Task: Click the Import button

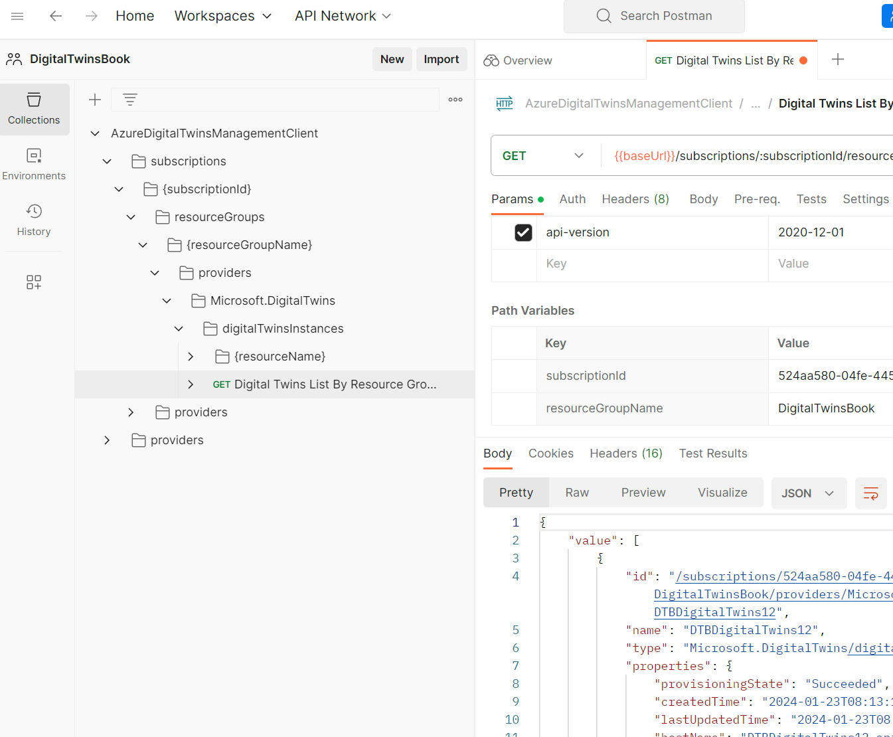Action: click(442, 59)
